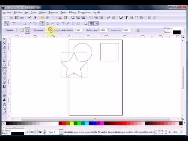Cut selection with scissors icon
The height and width of the screenshot is (141, 188).
click(x=60, y=17)
